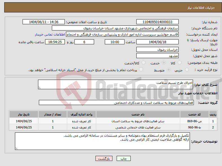Click service code ص-86-869 cell
222x166 pixels.
coord(195,121)
